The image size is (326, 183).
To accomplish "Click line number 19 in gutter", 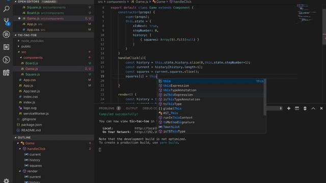I will pyautogui.click(x=102, y=76).
